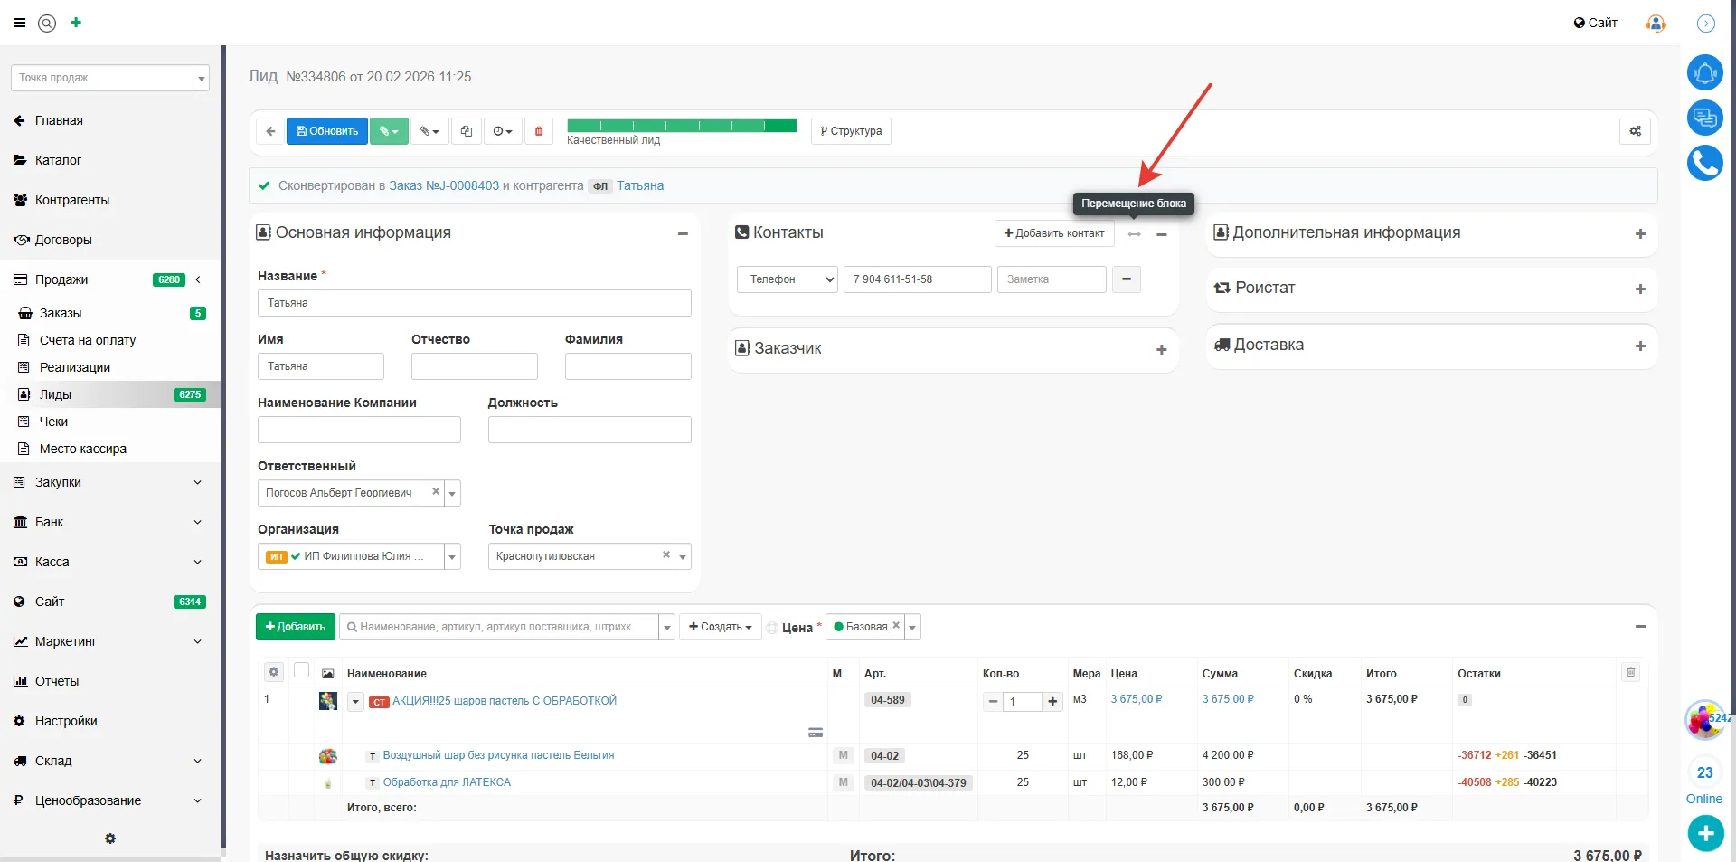Click the notification bell icon on right
The image size is (1736, 862).
(x=1704, y=72)
